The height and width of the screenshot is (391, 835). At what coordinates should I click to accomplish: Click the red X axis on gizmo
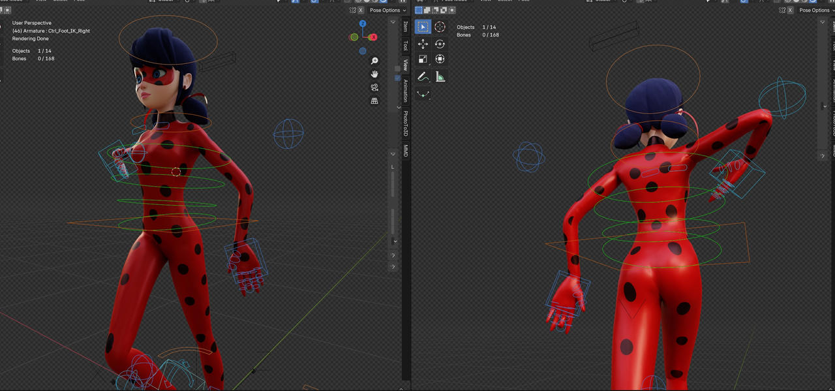click(x=374, y=37)
